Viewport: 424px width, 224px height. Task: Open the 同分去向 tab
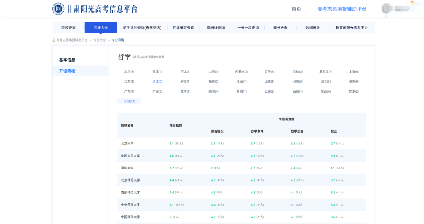click(280, 27)
